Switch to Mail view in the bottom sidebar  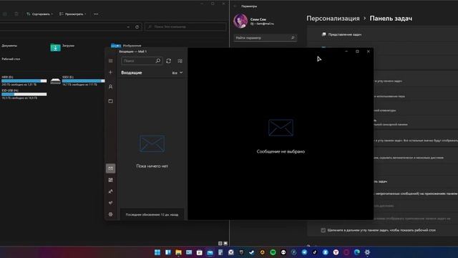(x=110, y=168)
